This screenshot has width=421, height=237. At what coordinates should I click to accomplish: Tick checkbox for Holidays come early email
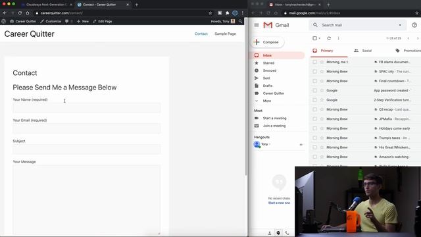pyautogui.click(x=314, y=128)
